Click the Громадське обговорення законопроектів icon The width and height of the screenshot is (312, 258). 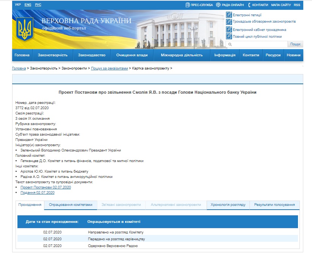coord(229,22)
